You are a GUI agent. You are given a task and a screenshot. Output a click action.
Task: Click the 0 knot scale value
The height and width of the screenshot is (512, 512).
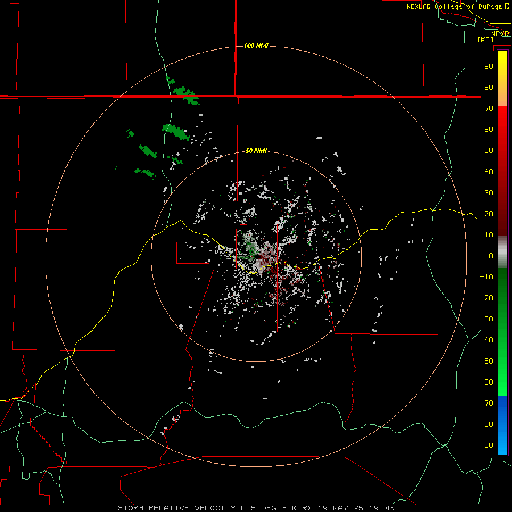491,255
